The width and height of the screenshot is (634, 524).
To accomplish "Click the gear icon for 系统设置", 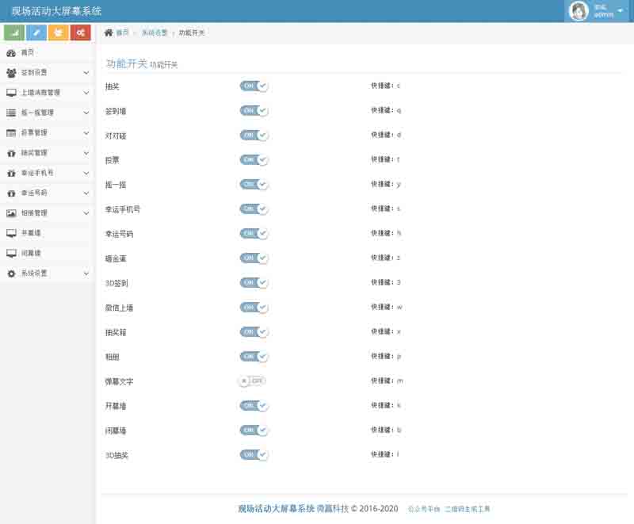I will [x=11, y=273].
